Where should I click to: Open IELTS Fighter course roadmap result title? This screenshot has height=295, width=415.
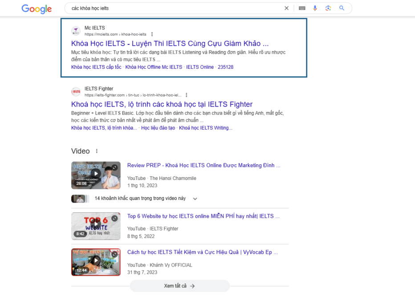162,104
